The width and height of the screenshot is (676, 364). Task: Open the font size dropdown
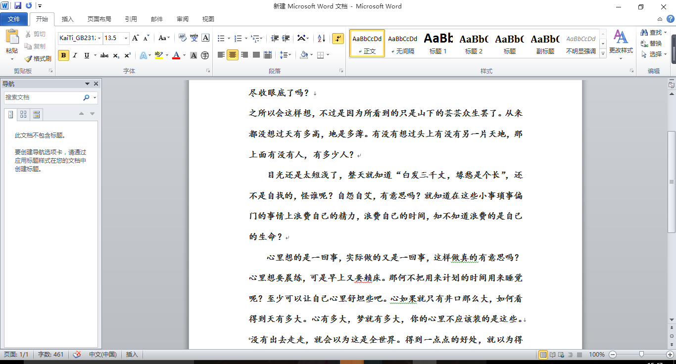pos(126,38)
